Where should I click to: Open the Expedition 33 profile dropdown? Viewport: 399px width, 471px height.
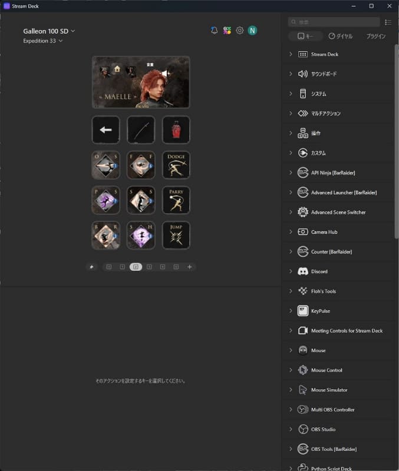tap(42, 41)
